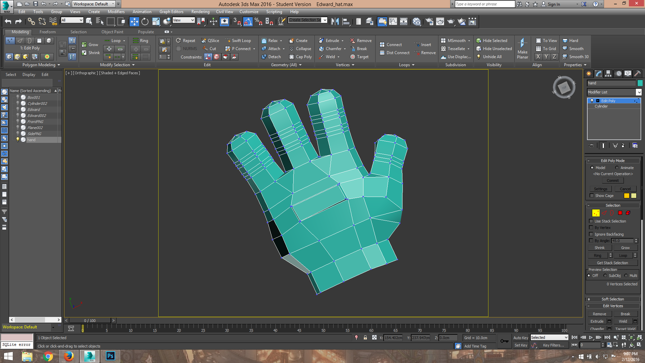645x363 pixels.
Task: Click the Hide Selected button
Action: [x=491, y=41]
